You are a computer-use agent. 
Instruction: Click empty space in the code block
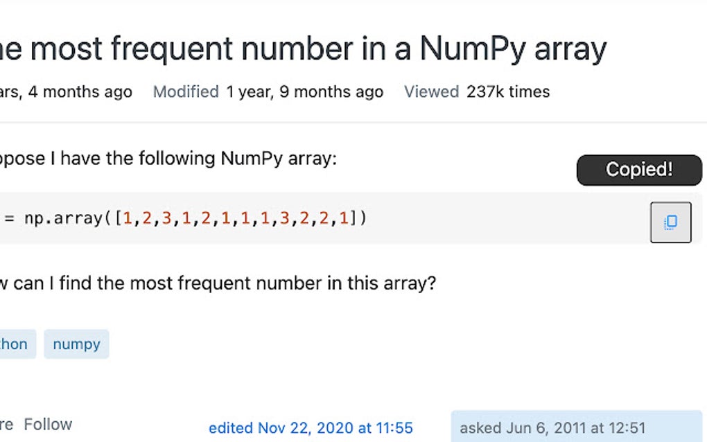click(x=506, y=219)
